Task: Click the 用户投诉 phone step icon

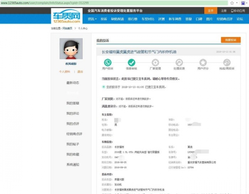Action: tap(107, 63)
